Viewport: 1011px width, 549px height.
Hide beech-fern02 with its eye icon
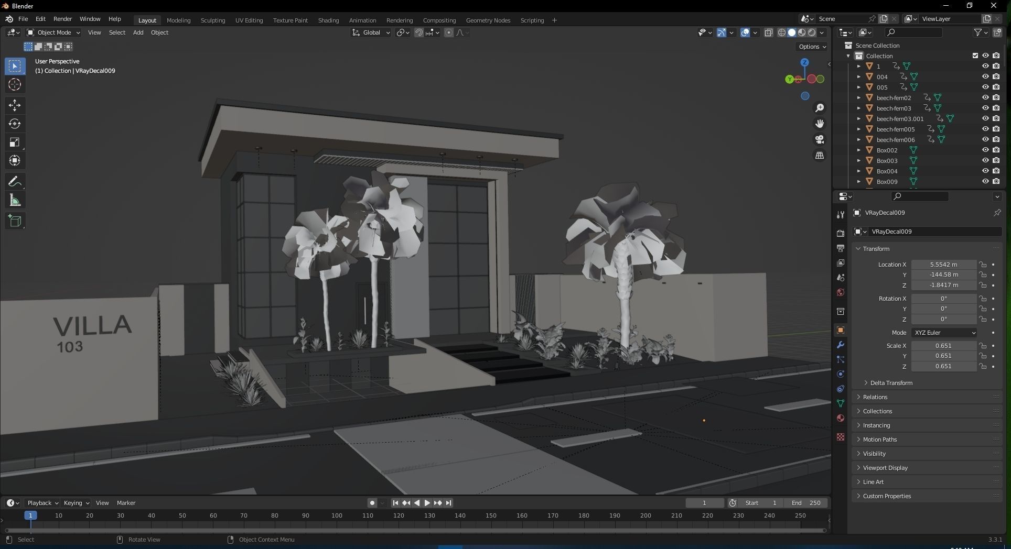click(x=985, y=97)
